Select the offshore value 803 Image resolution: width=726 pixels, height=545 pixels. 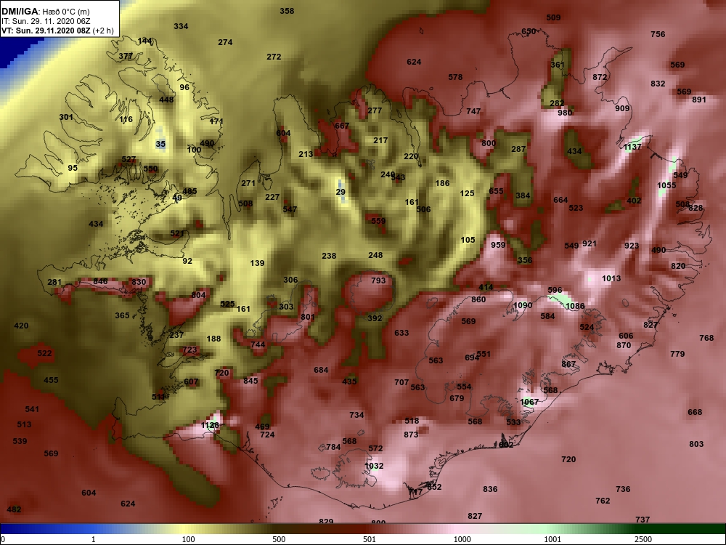click(696, 443)
